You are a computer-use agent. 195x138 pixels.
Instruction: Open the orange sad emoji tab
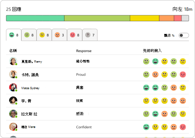click(x=60, y=35)
